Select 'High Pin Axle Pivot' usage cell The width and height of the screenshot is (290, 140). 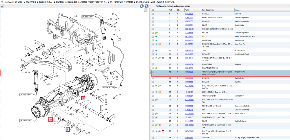[242, 54]
